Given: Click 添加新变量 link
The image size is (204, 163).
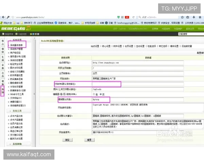Looking at the screenshot, I should point(187,46).
